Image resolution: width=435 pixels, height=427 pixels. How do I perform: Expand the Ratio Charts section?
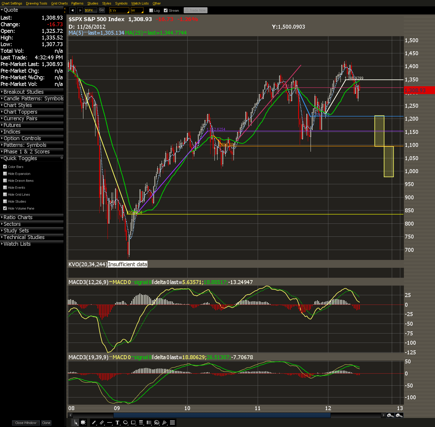[x=32, y=217]
